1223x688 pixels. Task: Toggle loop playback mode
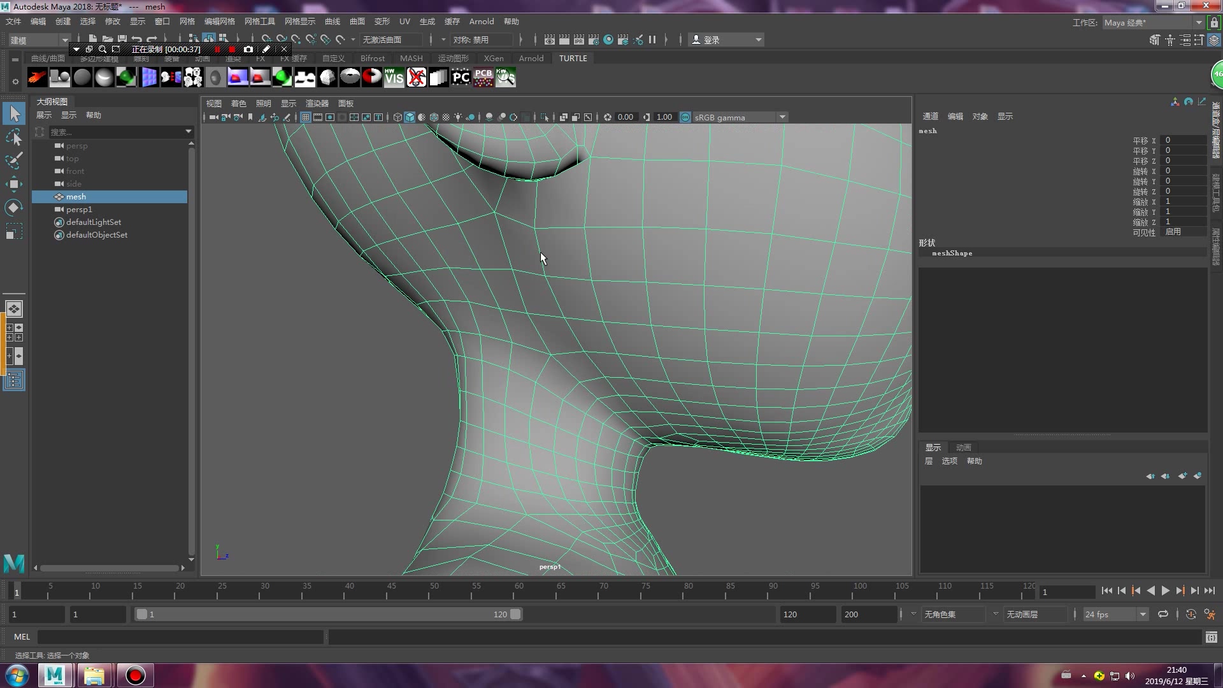click(x=1163, y=615)
